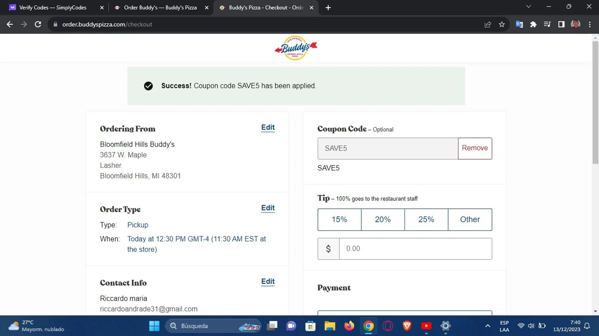Viewport: 599px width, 336px height.
Task: Edit the Ordering From location
Action: coord(268,128)
